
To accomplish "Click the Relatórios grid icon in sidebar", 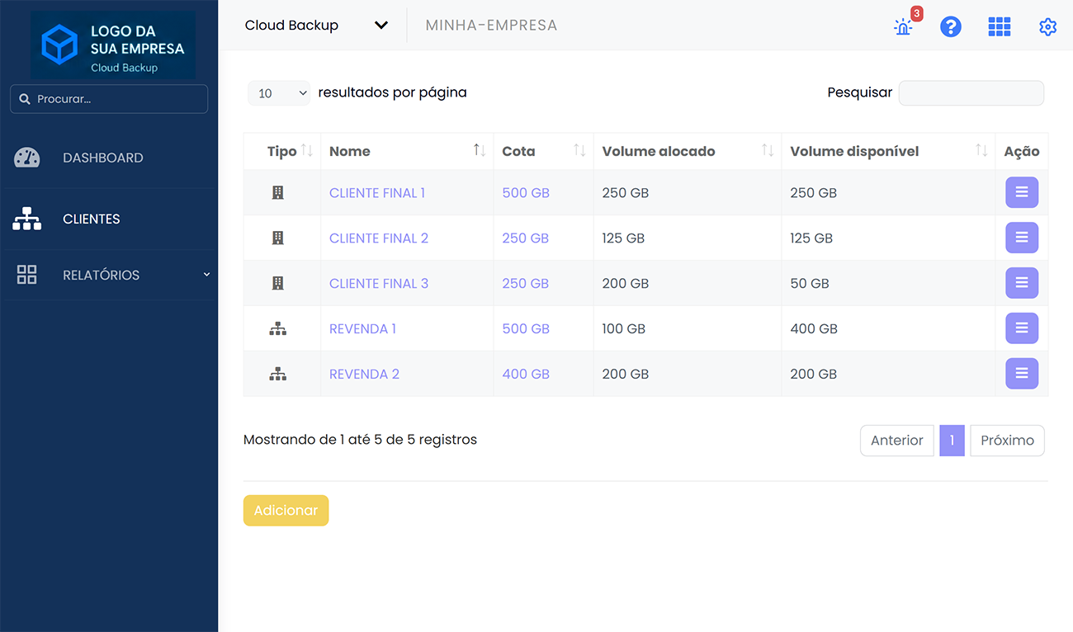I will pyautogui.click(x=27, y=275).
